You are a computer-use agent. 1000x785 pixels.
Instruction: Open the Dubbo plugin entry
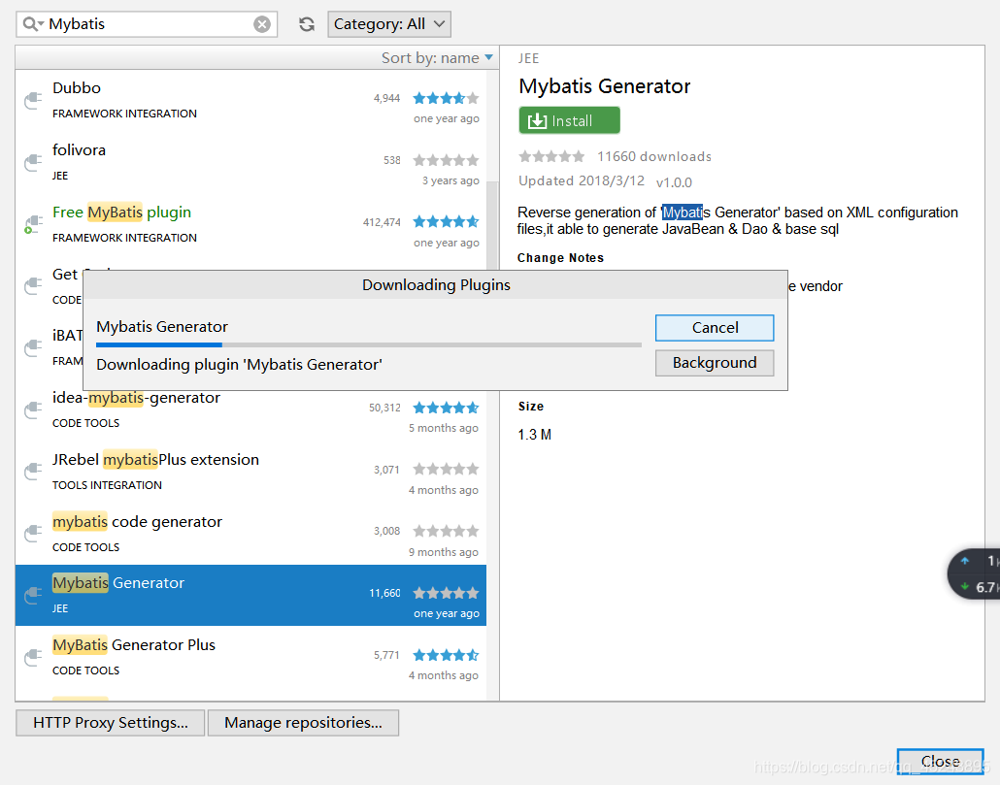[x=250, y=101]
